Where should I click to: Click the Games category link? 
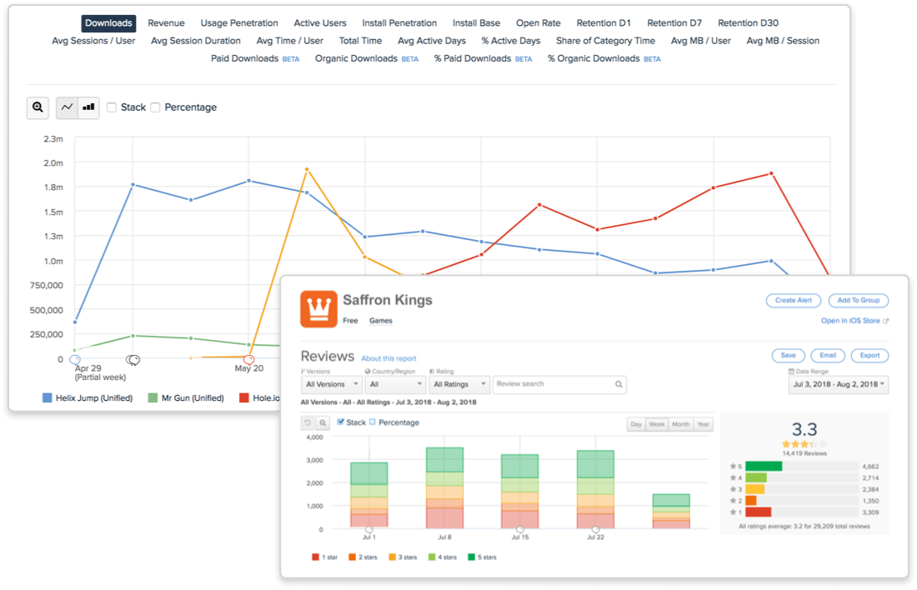point(381,321)
